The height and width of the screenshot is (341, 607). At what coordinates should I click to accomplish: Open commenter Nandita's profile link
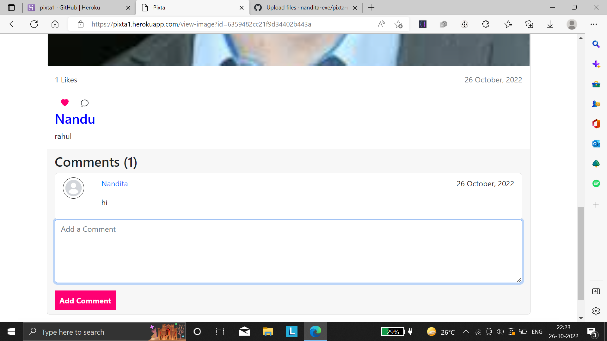tap(114, 184)
